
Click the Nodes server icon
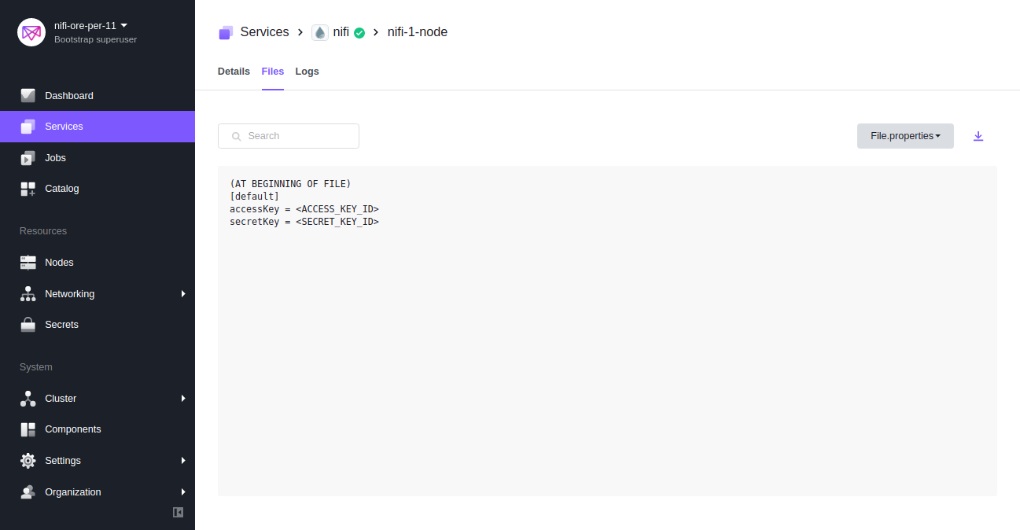[x=28, y=263]
